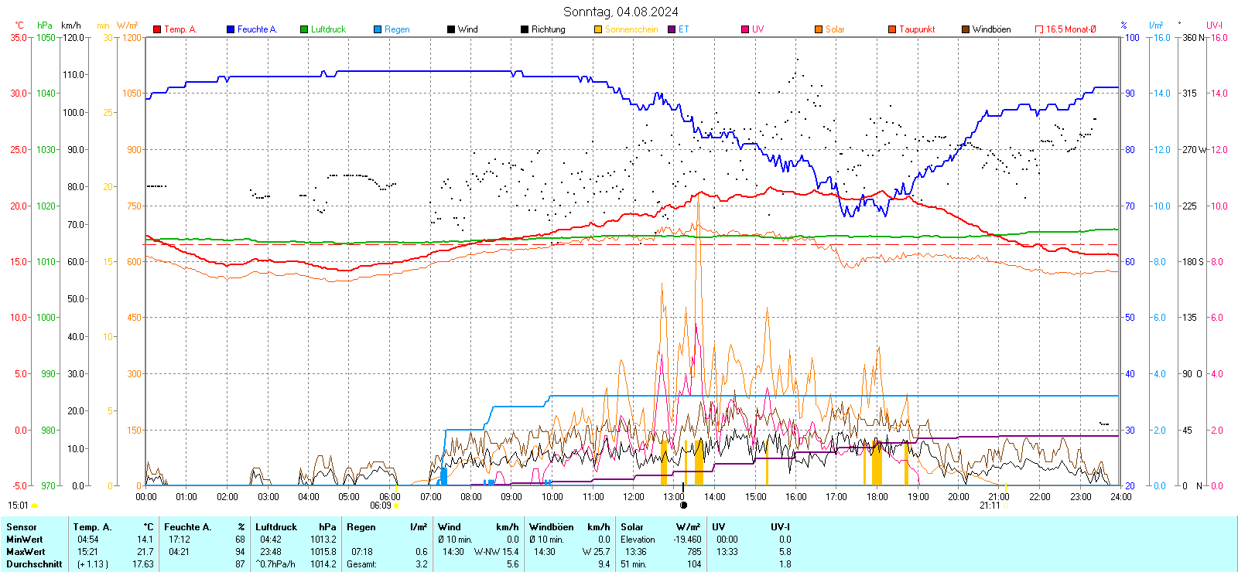Toggle the 16.5 Monat-Ø outlined box
Screen dimensions: 1238x572
click(1039, 29)
